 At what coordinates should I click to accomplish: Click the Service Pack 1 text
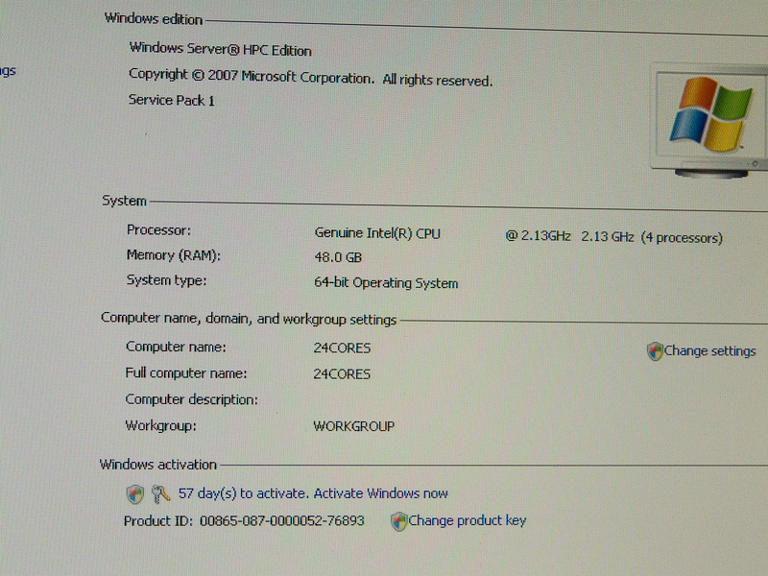point(172,101)
